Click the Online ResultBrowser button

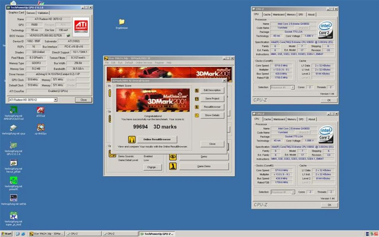tap(157, 139)
